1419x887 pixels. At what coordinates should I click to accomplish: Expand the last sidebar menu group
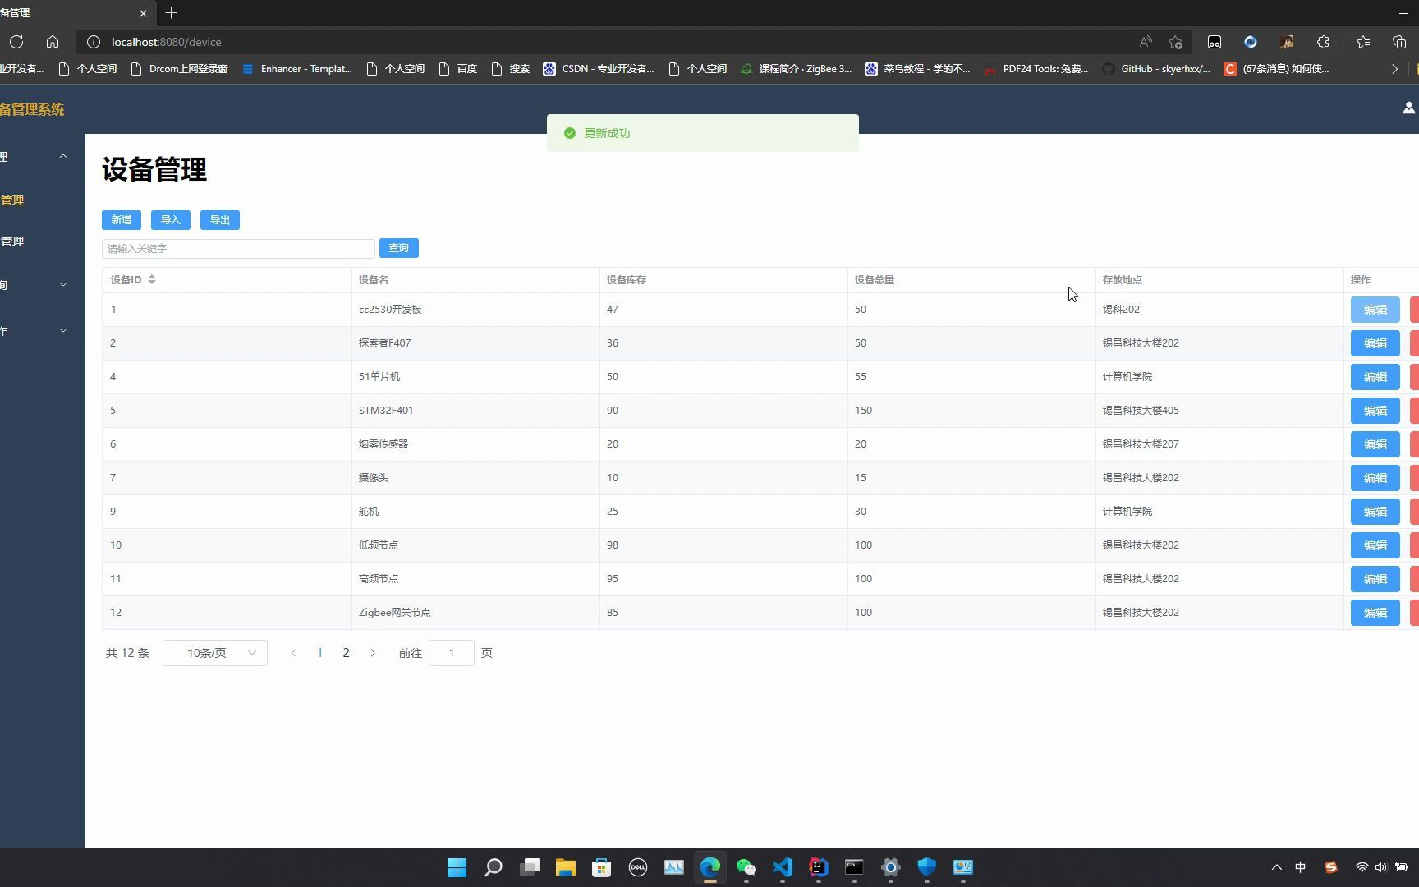(63, 330)
